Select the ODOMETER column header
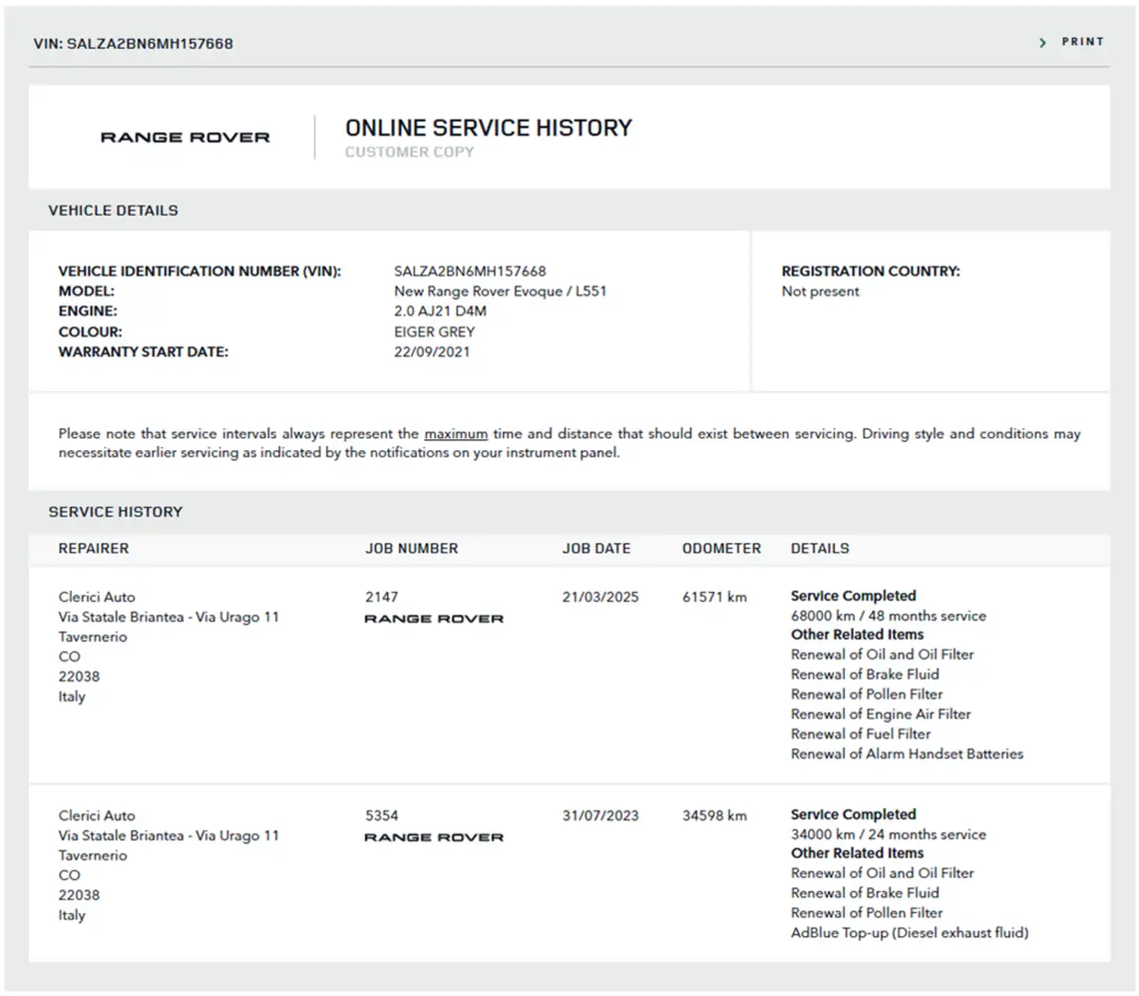The height and width of the screenshot is (996, 1139). pos(722,548)
